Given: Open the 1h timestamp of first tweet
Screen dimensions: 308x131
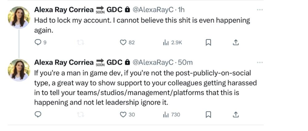Looking at the screenshot, I should tap(181, 10).
